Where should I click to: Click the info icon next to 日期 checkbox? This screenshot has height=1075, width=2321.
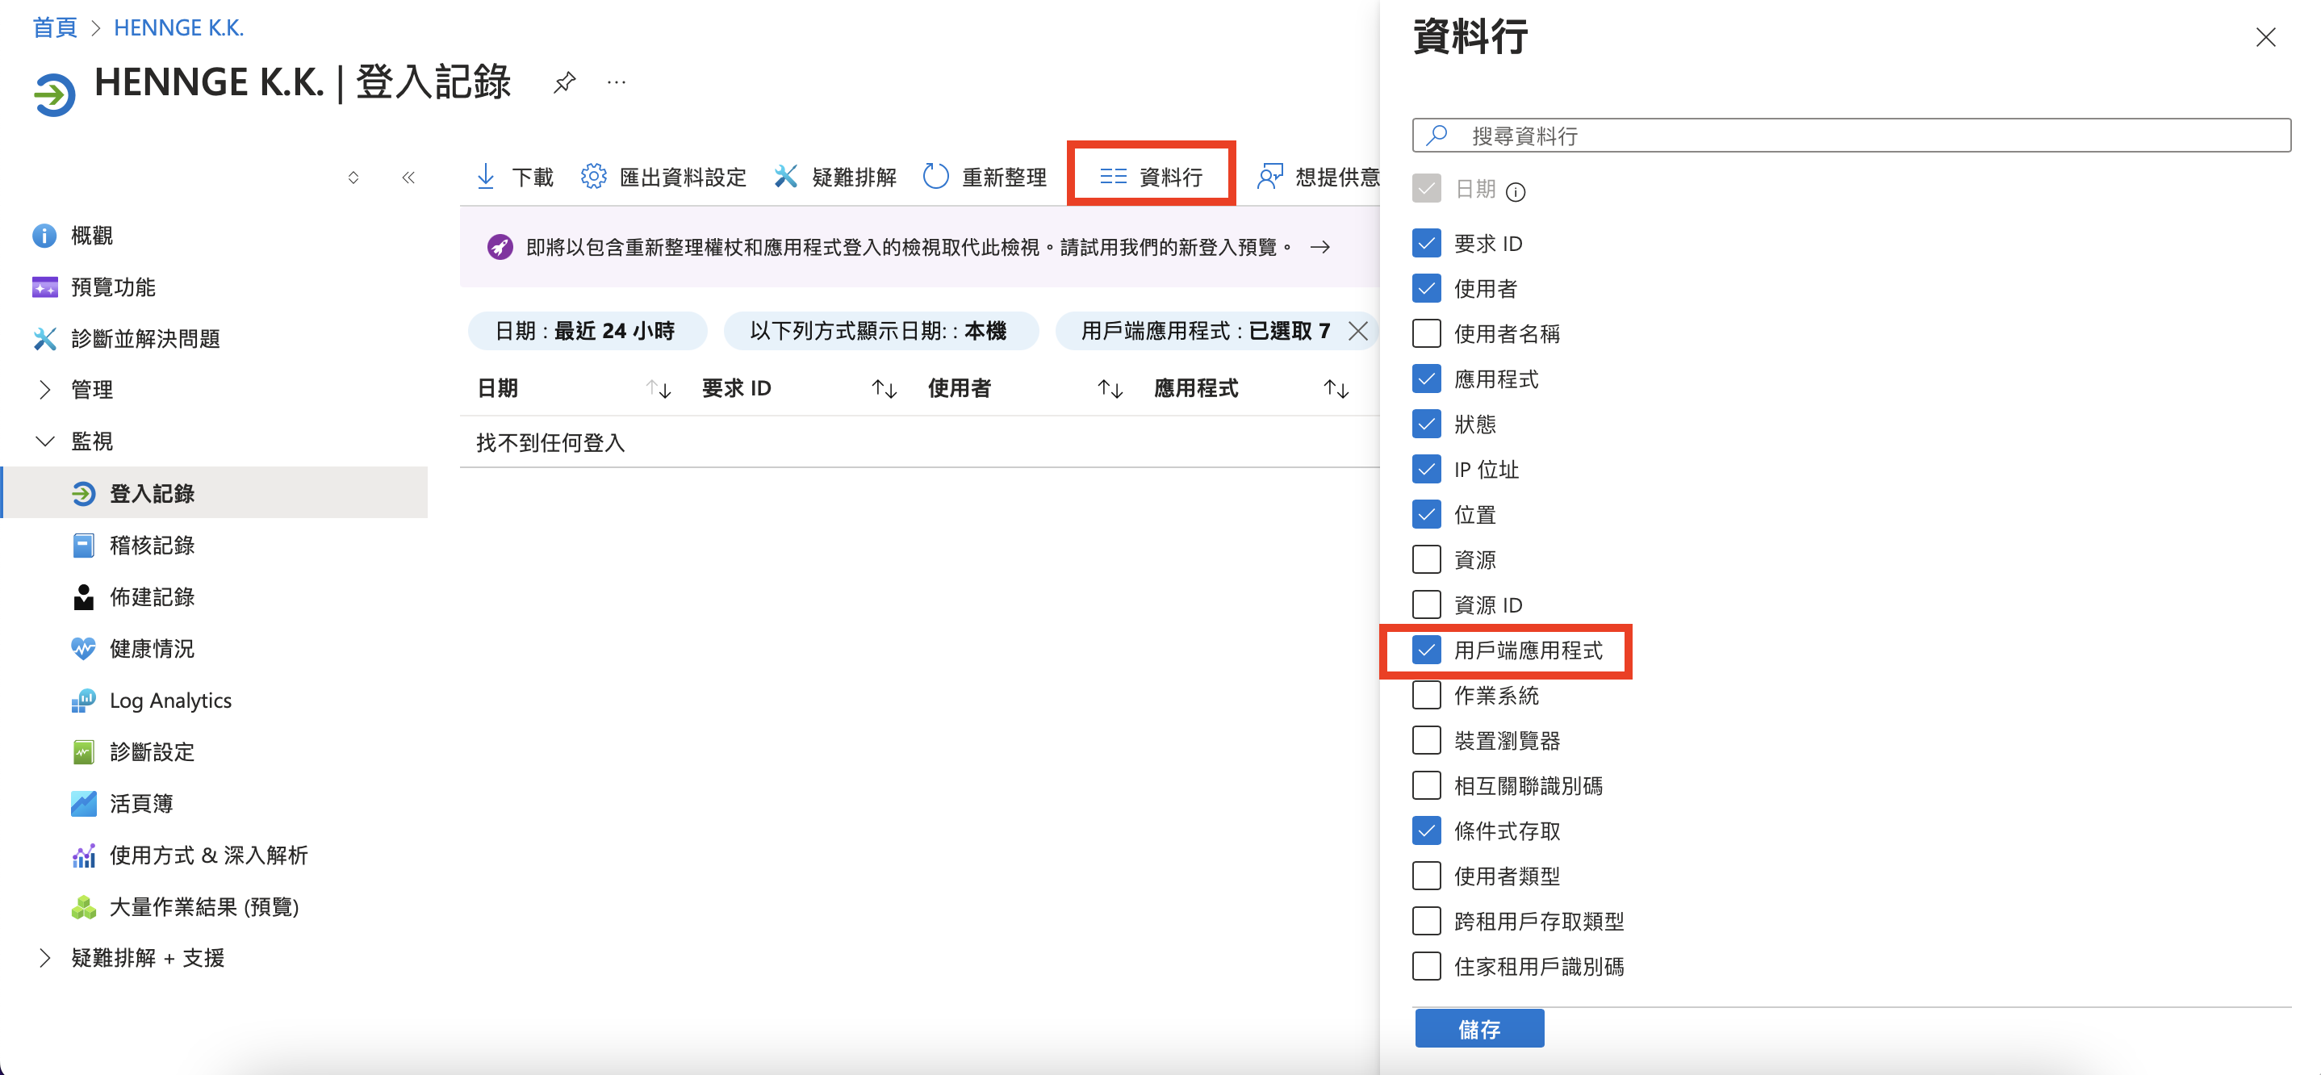(x=1516, y=191)
